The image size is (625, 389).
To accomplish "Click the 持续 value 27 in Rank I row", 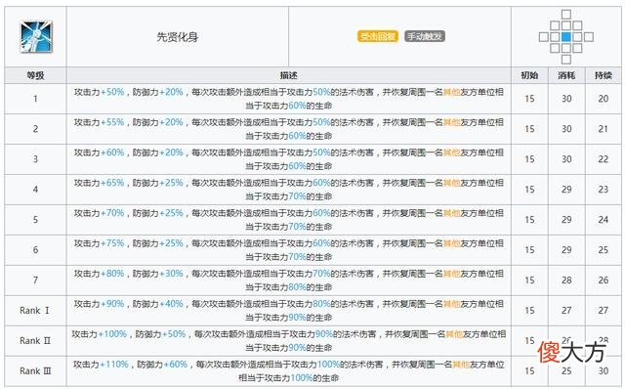I will pyautogui.click(x=604, y=311).
